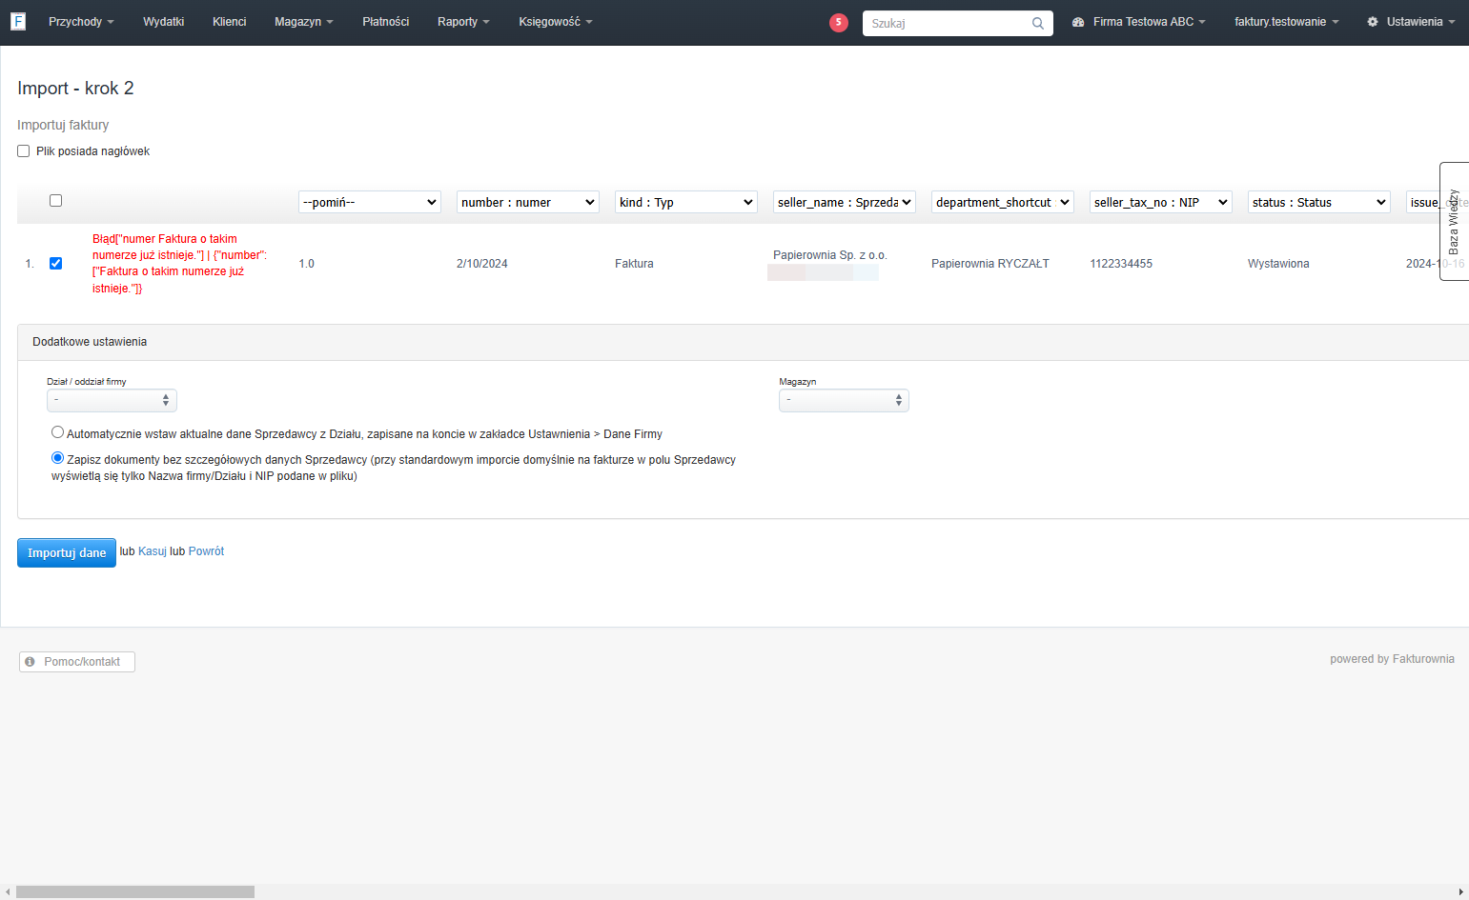Expand the Raporty menu

tap(463, 22)
